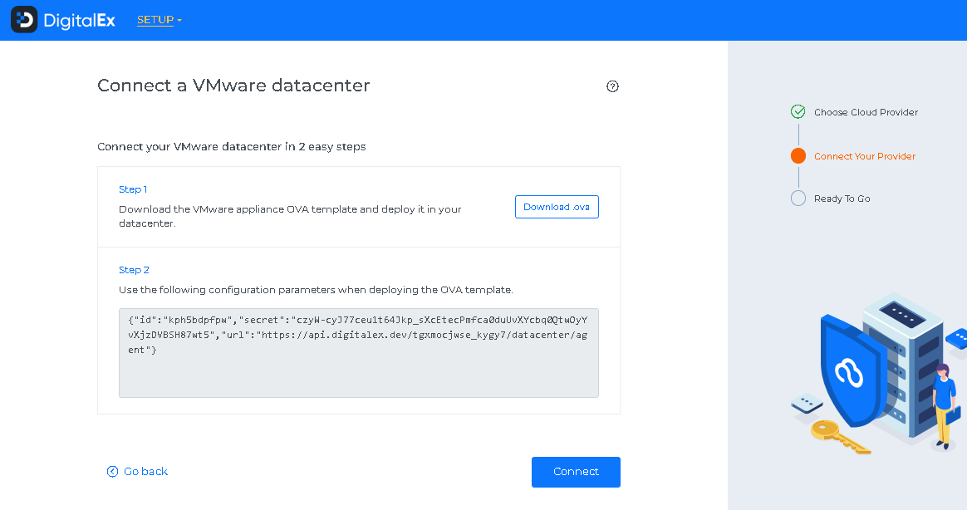Click the help question mark icon
The height and width of the screenshot is (510, 967).
(612, 86)
